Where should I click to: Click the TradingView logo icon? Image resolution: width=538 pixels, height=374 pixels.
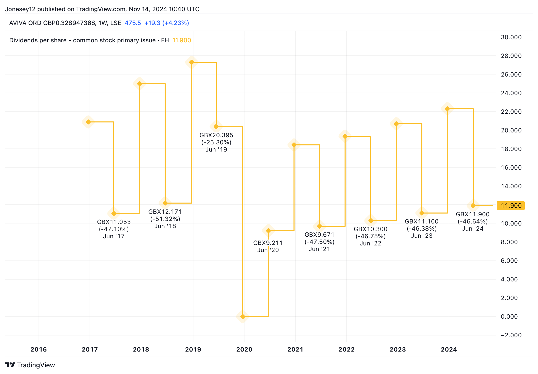10,365
